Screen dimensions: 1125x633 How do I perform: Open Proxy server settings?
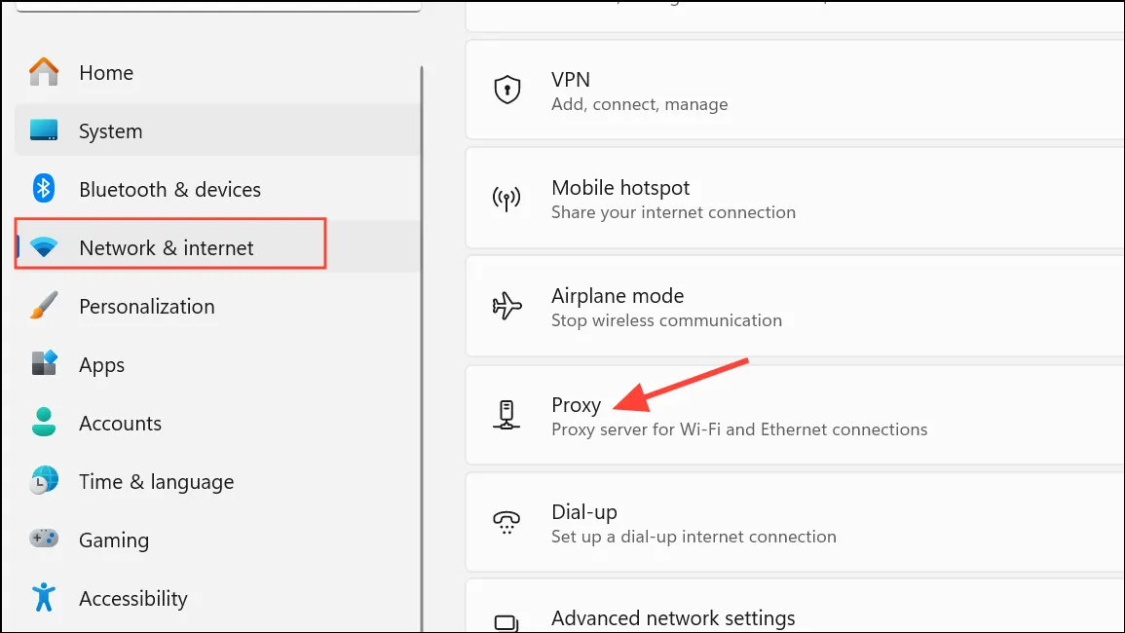(795, 415)
